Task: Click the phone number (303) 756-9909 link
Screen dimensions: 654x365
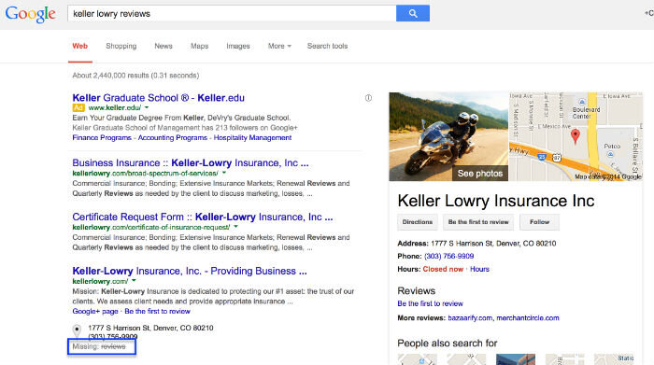Action: (x=448, y=257)
